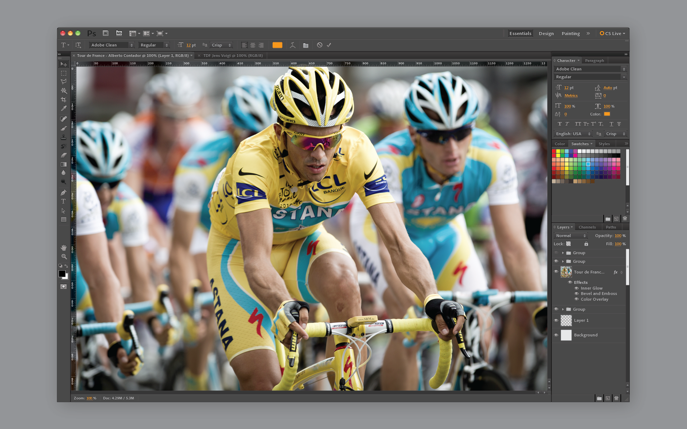
Task: Click the Opacity value field in Layers
Action: pyautogui.click(x=618, y=236)
